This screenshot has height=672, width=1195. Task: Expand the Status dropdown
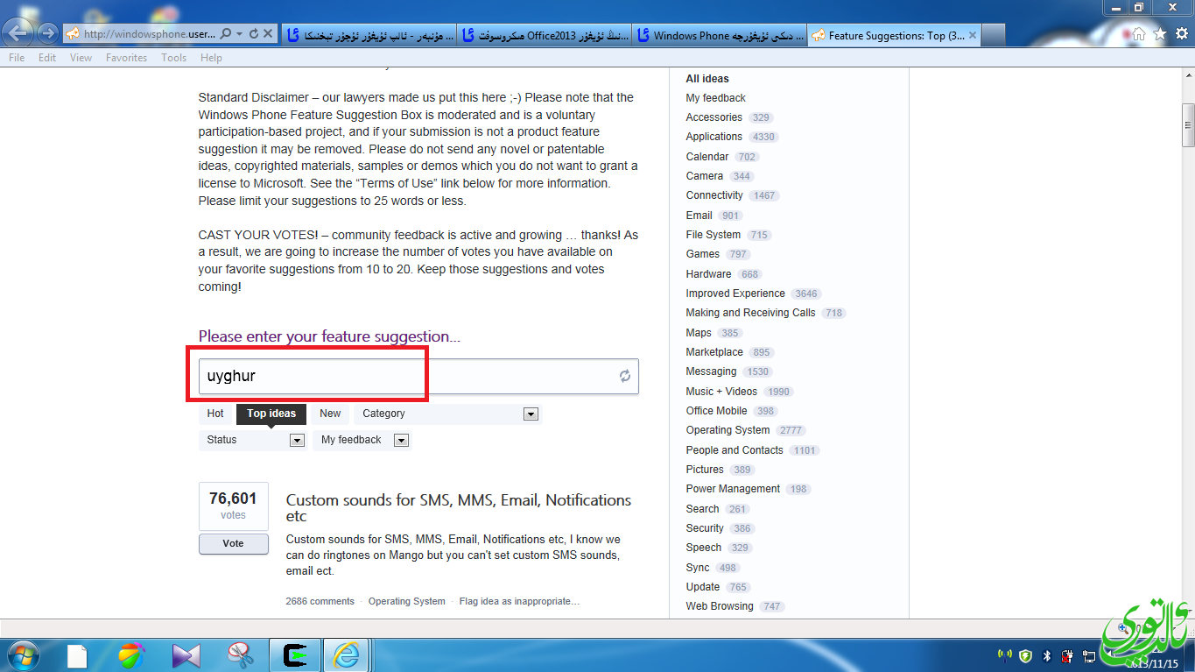(x=297, y=441)
